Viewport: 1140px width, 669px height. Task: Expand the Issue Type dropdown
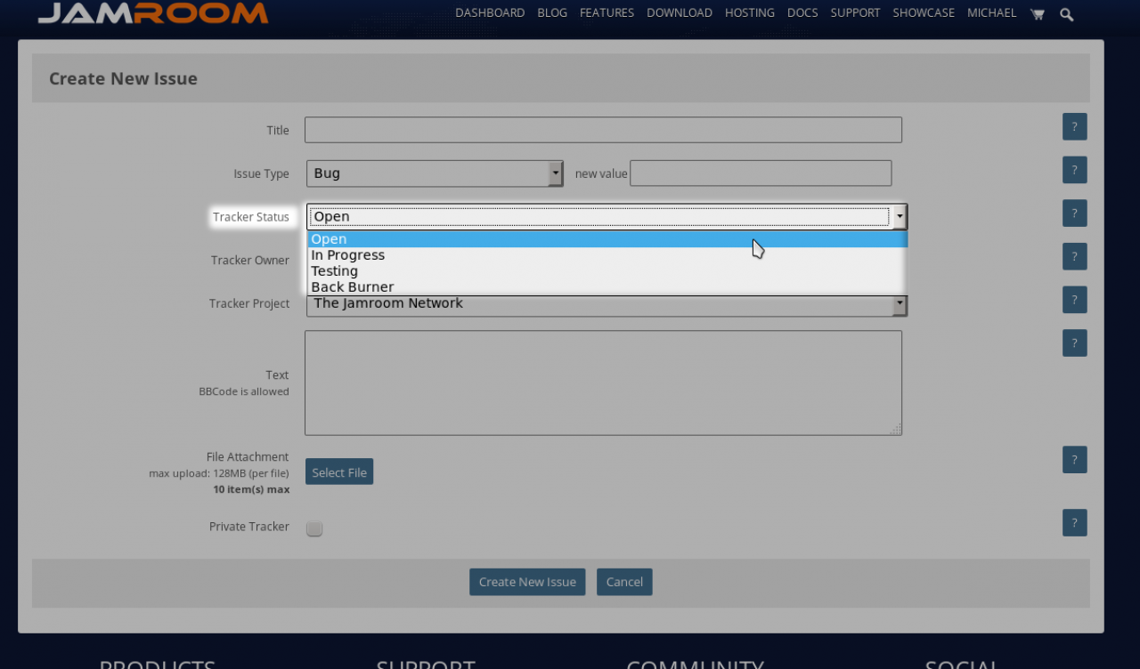click(x=435, y=173)
